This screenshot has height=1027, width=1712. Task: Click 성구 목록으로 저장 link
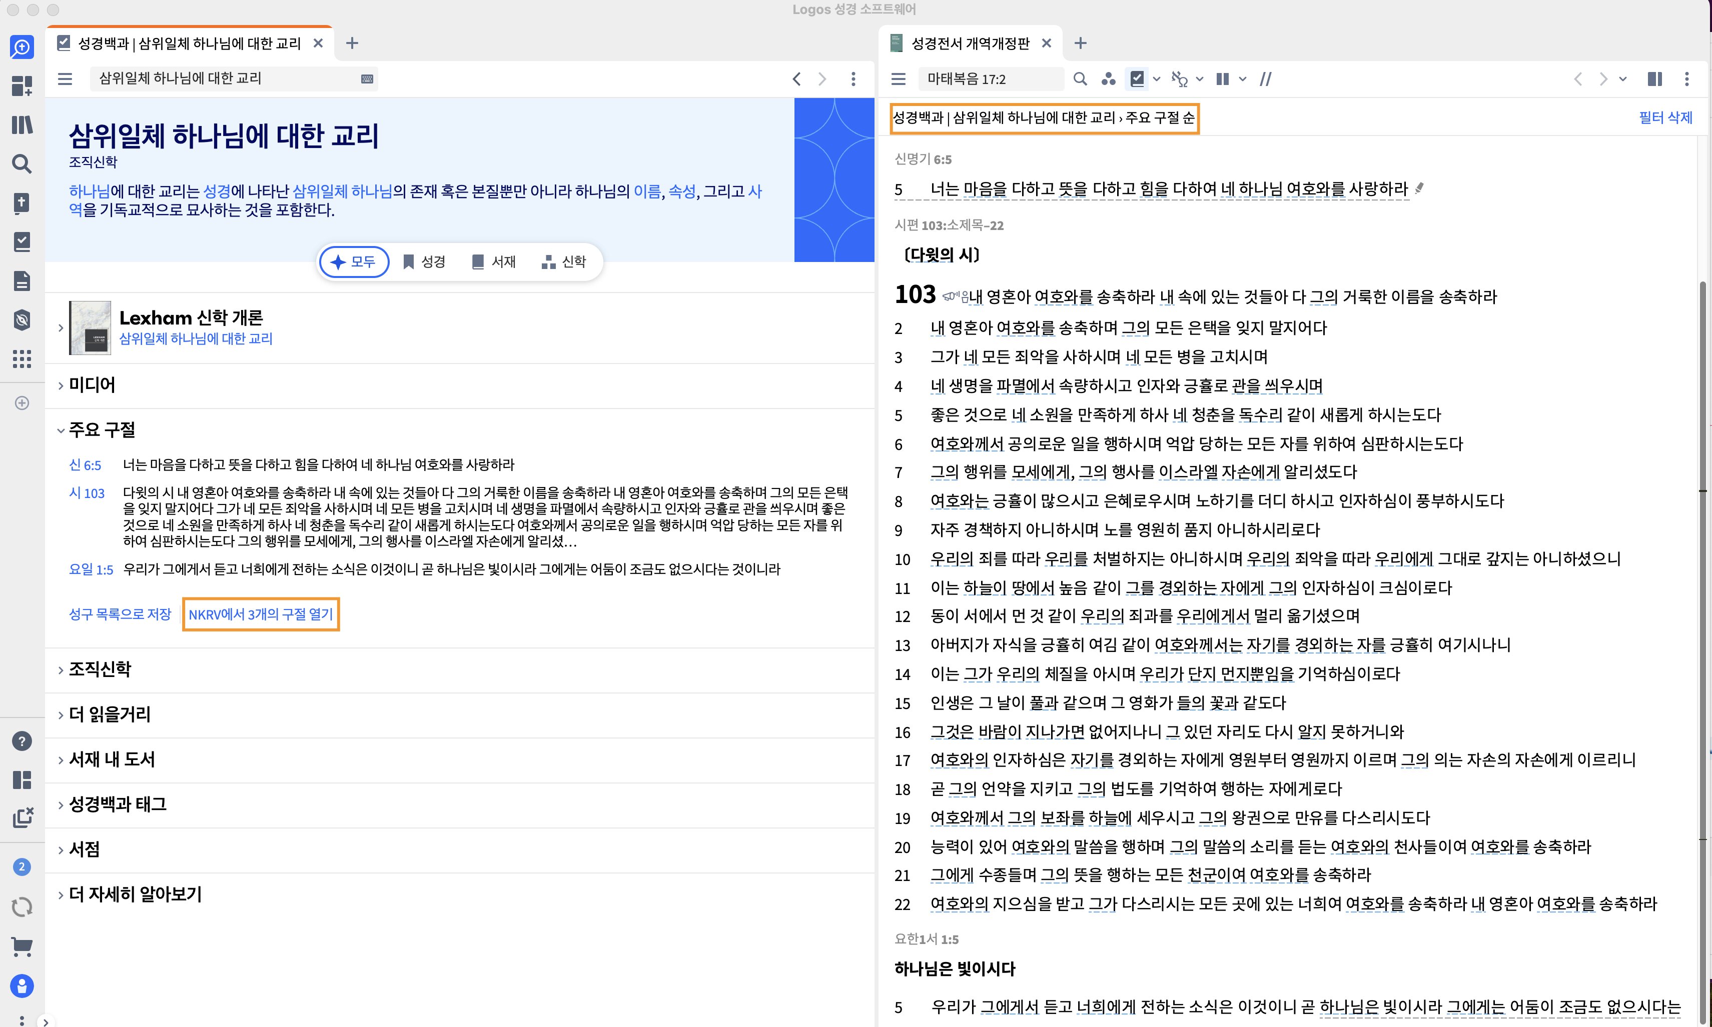pos(120,614)
